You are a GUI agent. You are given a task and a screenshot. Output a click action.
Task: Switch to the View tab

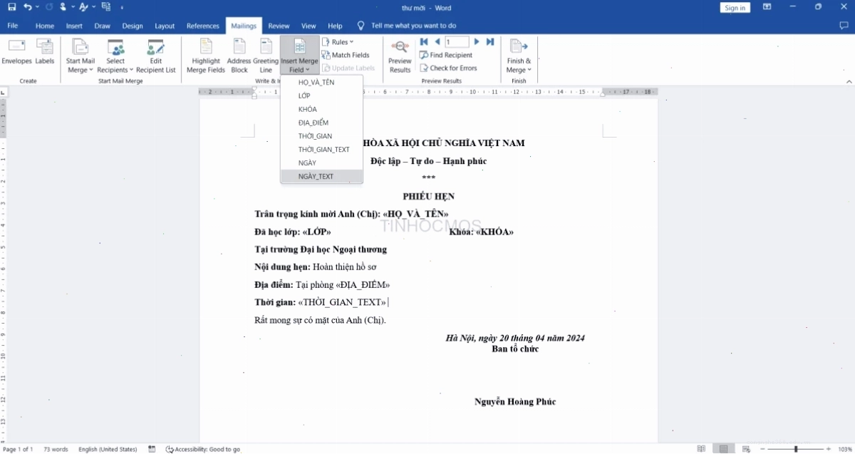pyautogui.click(x=309, y=26)
